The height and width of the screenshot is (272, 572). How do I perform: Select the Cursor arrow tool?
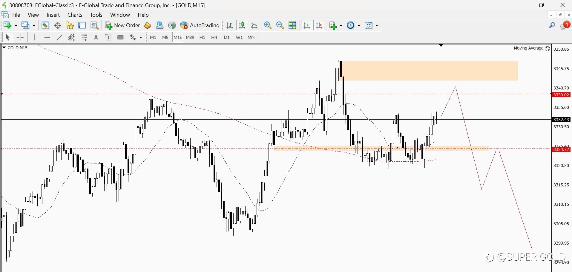pyautogui.click(x=7, y=37)
